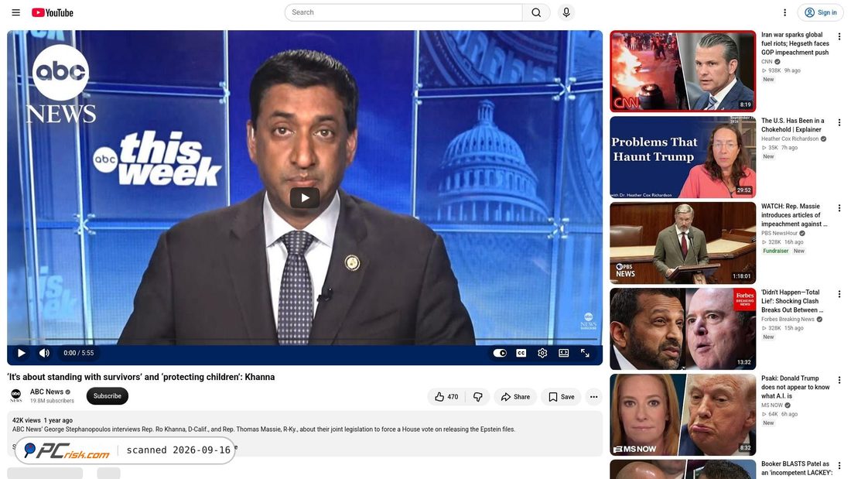Screen dimensions: 851x479
Task: Open the Iran war fuel riots CNN thumbnail
Action: click(683, 71)
